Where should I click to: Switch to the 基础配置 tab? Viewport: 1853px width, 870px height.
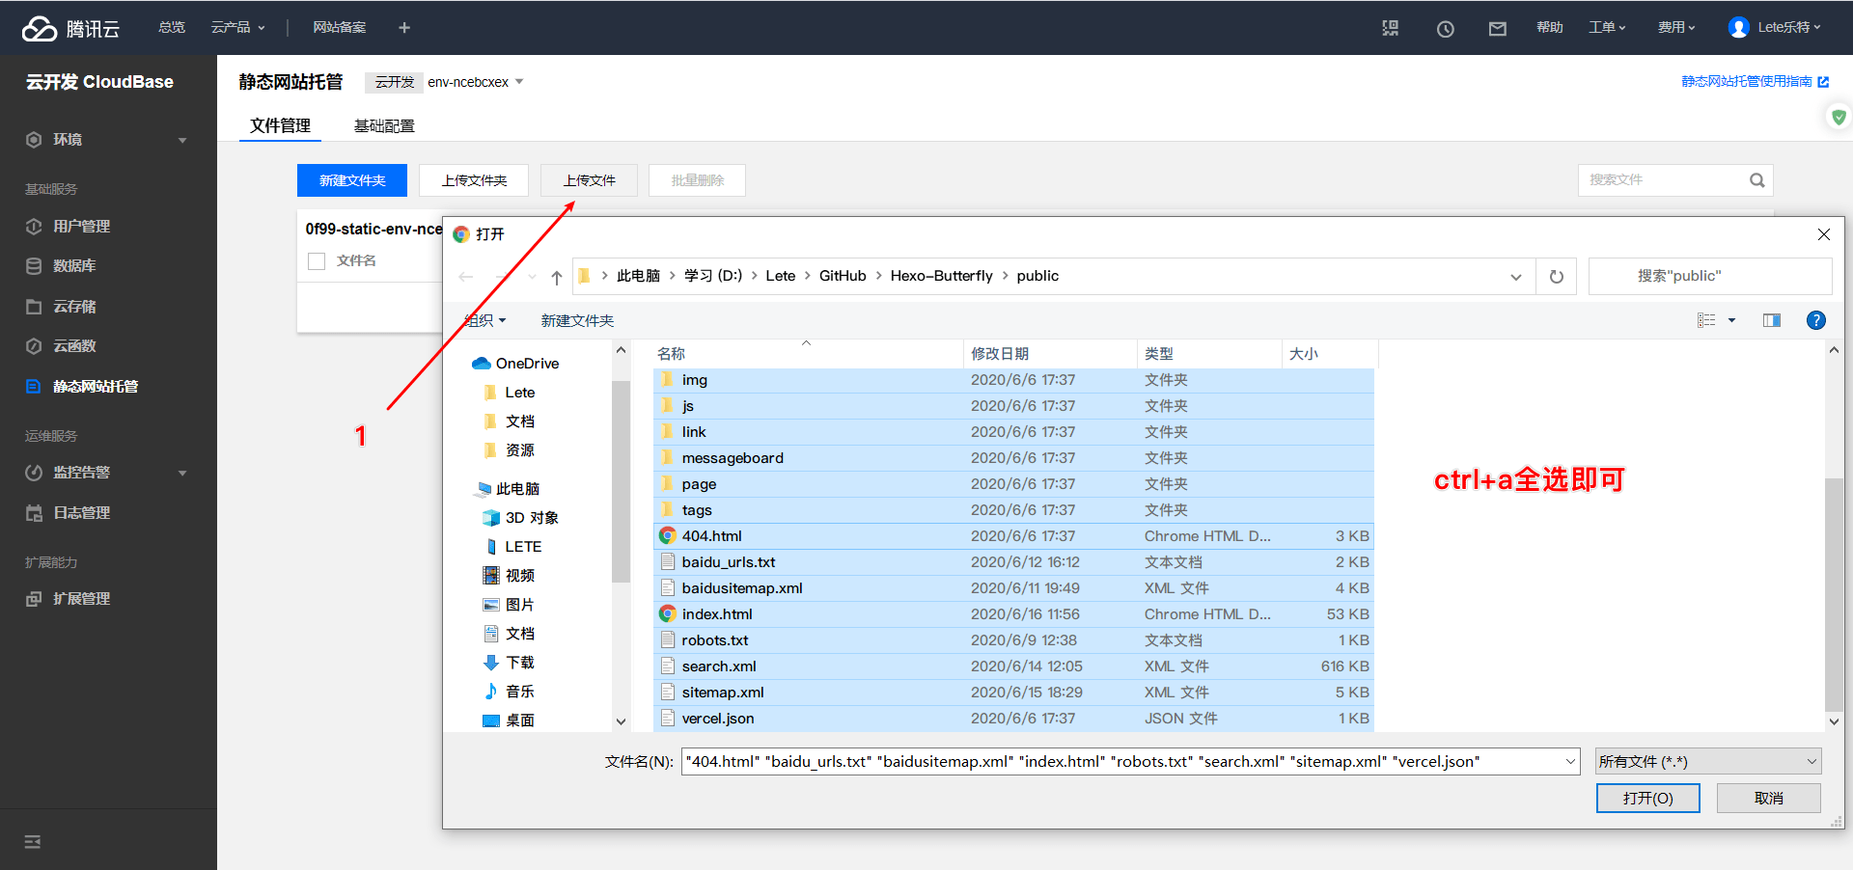coord(384,126)
